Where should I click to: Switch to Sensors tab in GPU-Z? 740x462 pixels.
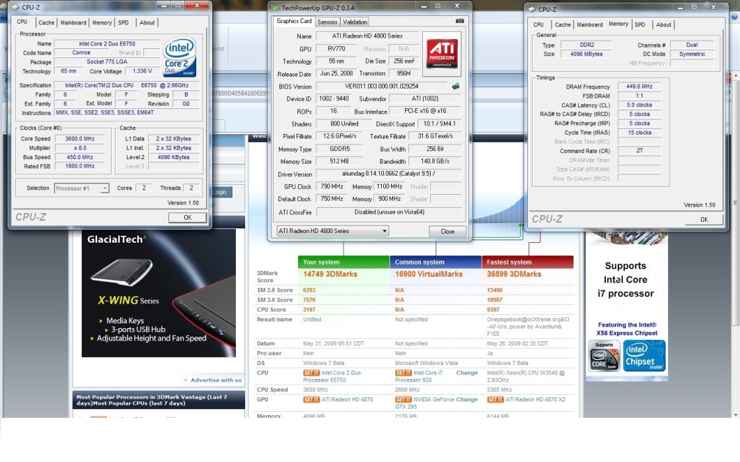pyautogui.click(x=327, y=22)
